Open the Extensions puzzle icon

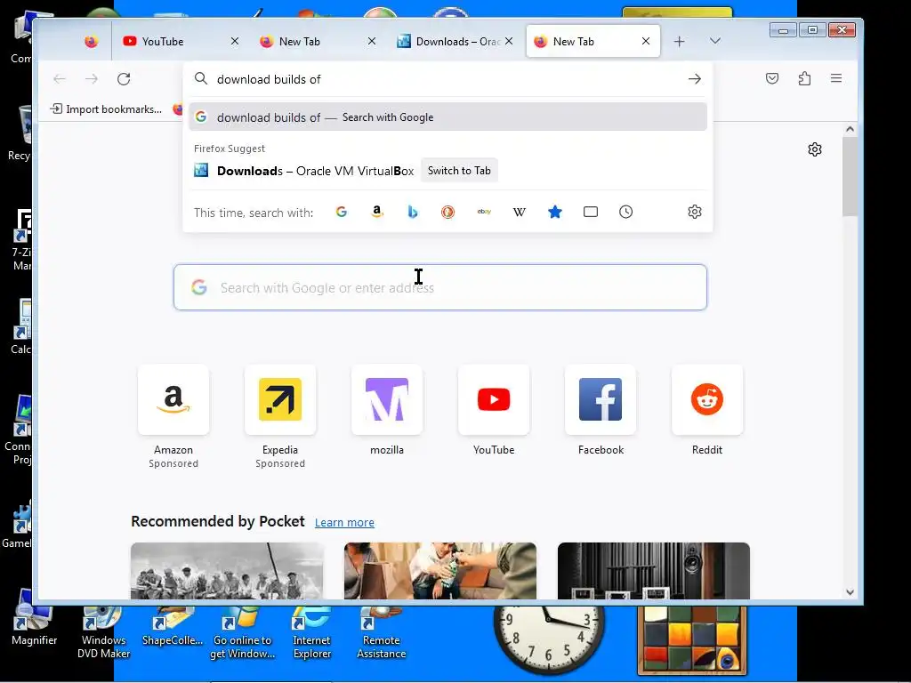(x=804, y=78)
